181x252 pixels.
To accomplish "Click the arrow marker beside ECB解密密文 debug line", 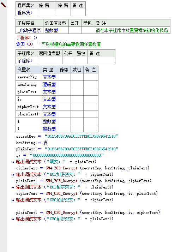I will click(x=13, y=187).
